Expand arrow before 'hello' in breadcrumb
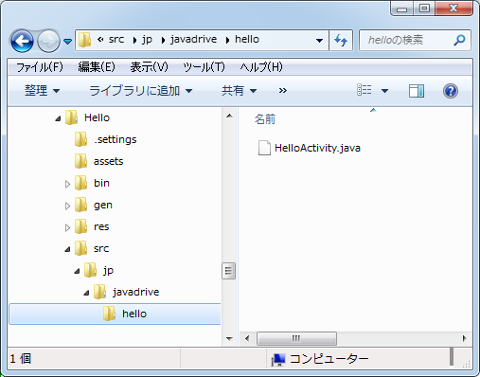This screenshot has width=480, height=377. click(x=227, y=41)
